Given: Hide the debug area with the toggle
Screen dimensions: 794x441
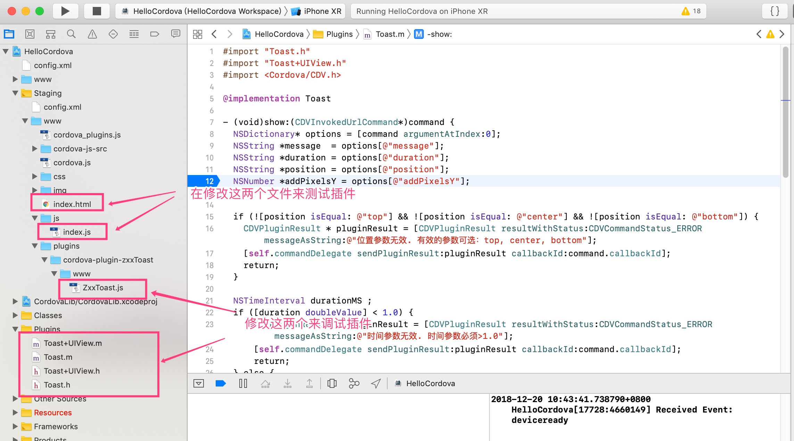Looking at the screenshot, I should click(x=199, y=383).
